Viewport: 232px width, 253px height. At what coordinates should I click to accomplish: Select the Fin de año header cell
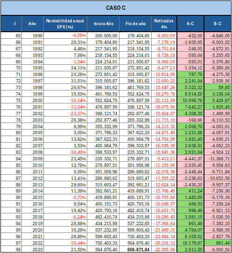coord(135,24)
